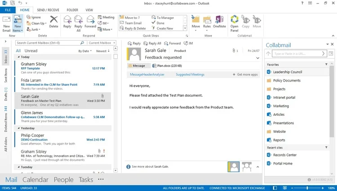Collapse the ribbon
Viewport: 337px width, 191px height.
point(333,36)
